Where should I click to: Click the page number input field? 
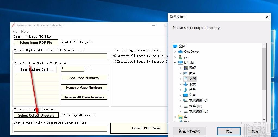click(x=73, y=69)
